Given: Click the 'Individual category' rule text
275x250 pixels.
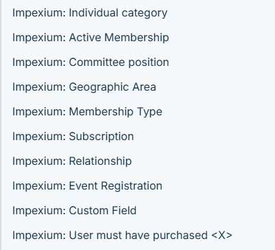Looking at the screenshot, I should (x=118, y=13).
